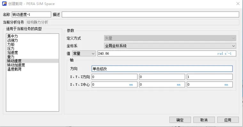Edit the Y direction component field
The width and height of the screenshot is (243, 127).
click(x=162, y=77)
